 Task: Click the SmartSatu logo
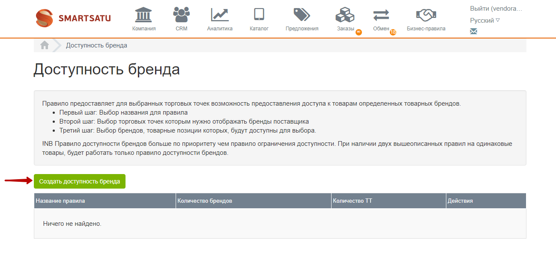73,18
